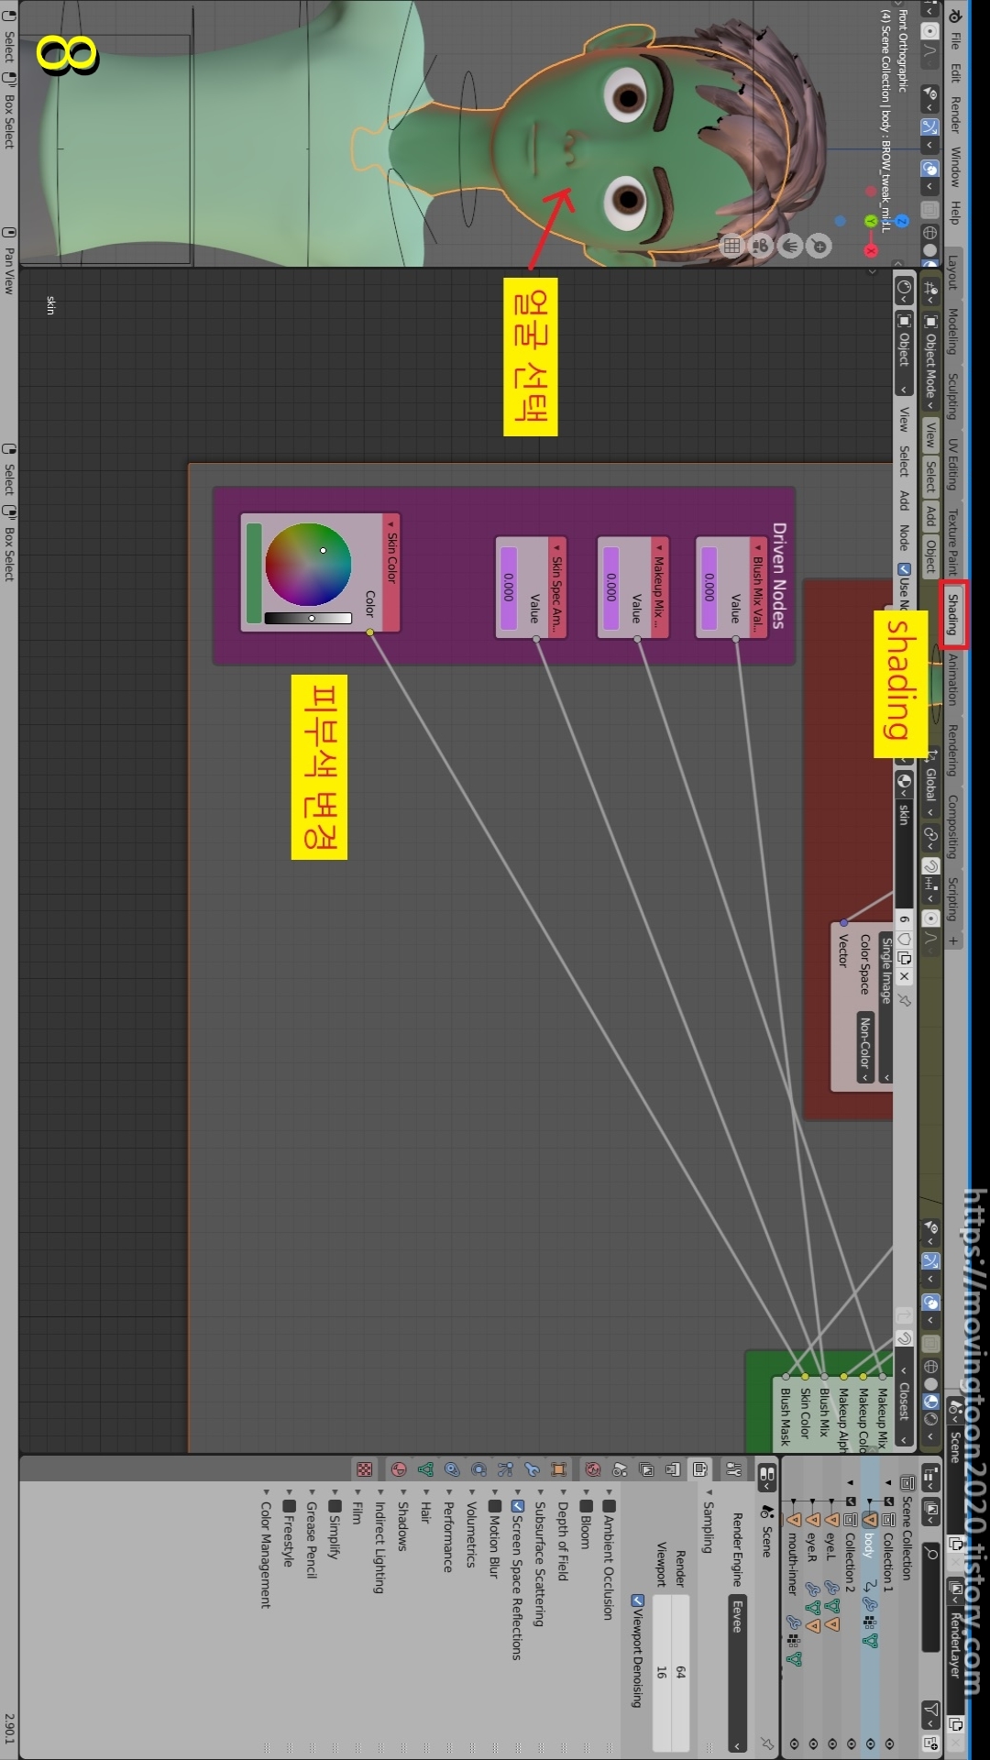Open the World properties tab icon
990x1760 pixels.
pyautogui.click(x=593, y=1469)
